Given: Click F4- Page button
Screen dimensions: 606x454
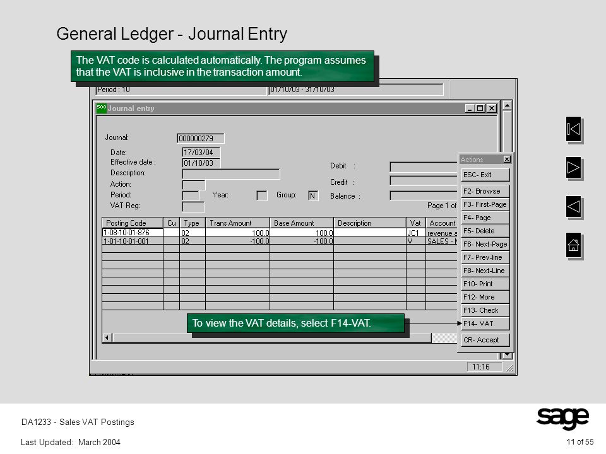Looking at the screenshot, I should pos(485,218).
